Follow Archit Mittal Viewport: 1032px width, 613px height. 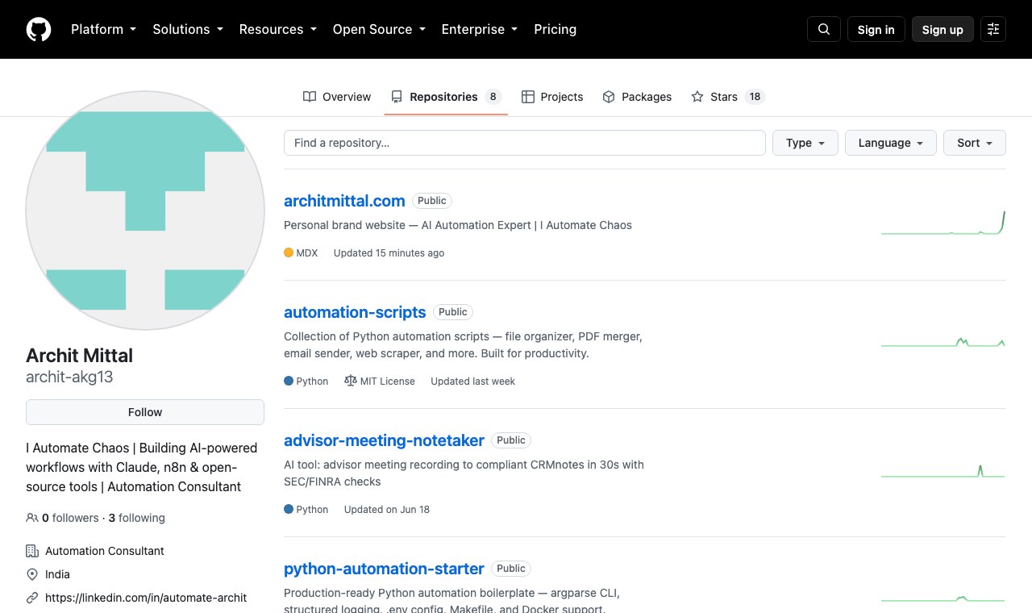point(145,412)
